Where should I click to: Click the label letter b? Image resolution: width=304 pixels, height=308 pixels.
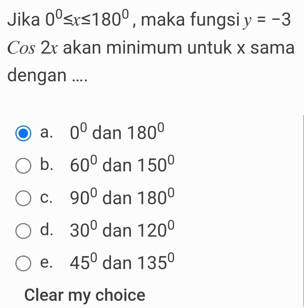(x=47, y=166)
